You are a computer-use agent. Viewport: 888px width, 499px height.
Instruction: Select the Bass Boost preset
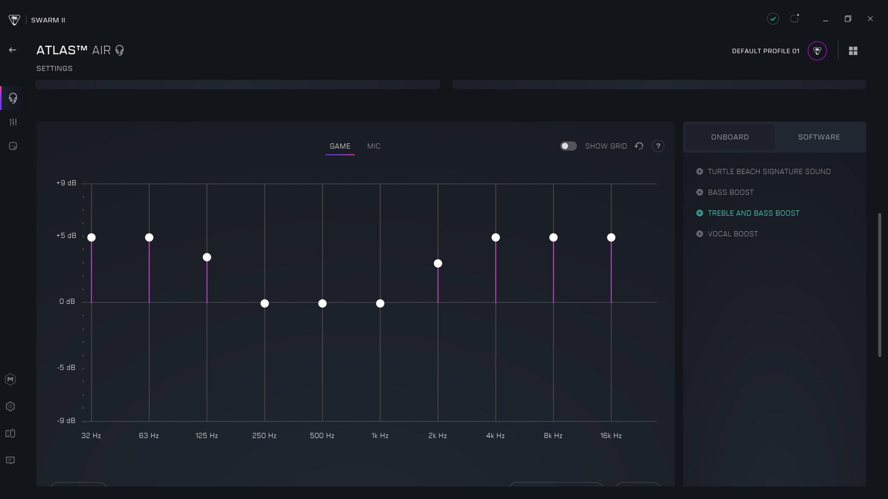pos(731,192)
